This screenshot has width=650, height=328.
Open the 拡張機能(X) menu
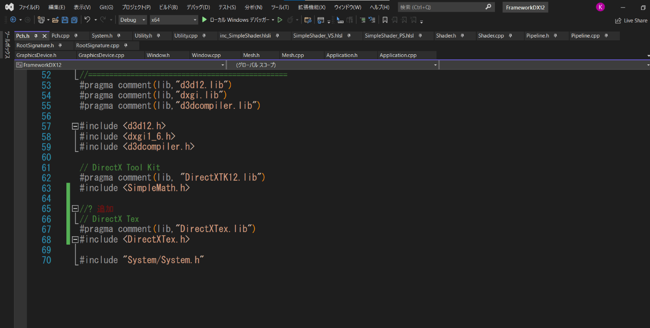[312, 7]
